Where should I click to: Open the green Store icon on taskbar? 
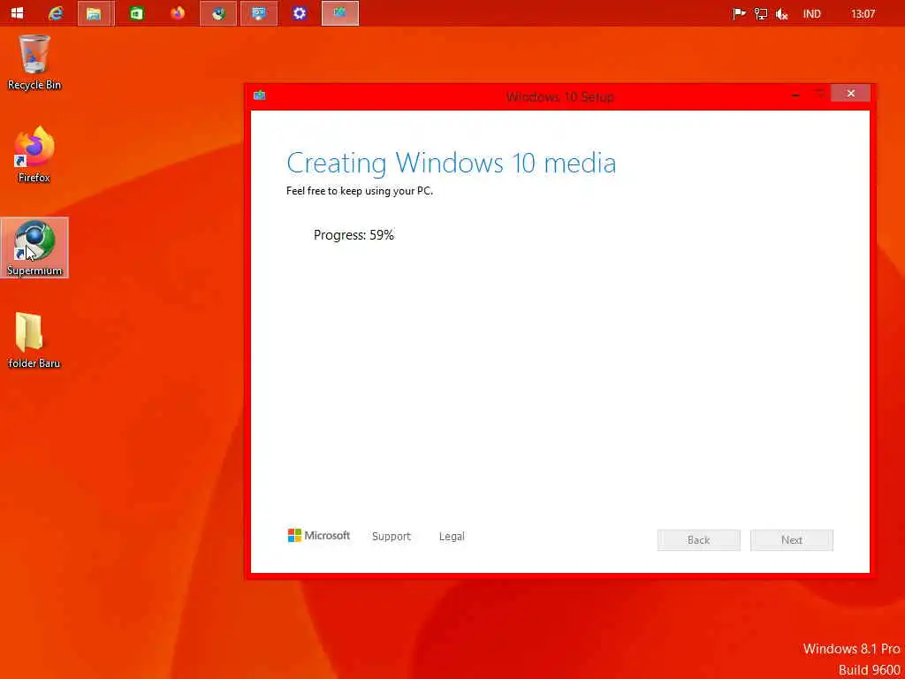137,12
